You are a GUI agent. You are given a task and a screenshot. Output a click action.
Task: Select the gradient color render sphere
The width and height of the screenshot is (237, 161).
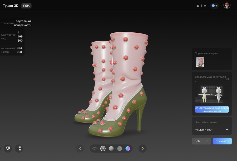pyautogui.click(x=128, y=149)
